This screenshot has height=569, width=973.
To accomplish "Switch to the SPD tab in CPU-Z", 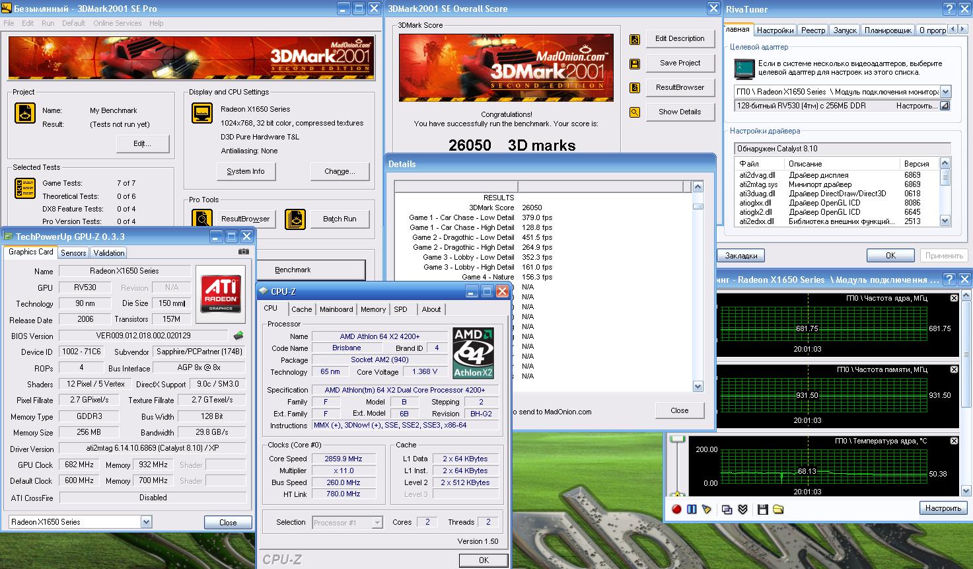I will [x=400, y=309].
